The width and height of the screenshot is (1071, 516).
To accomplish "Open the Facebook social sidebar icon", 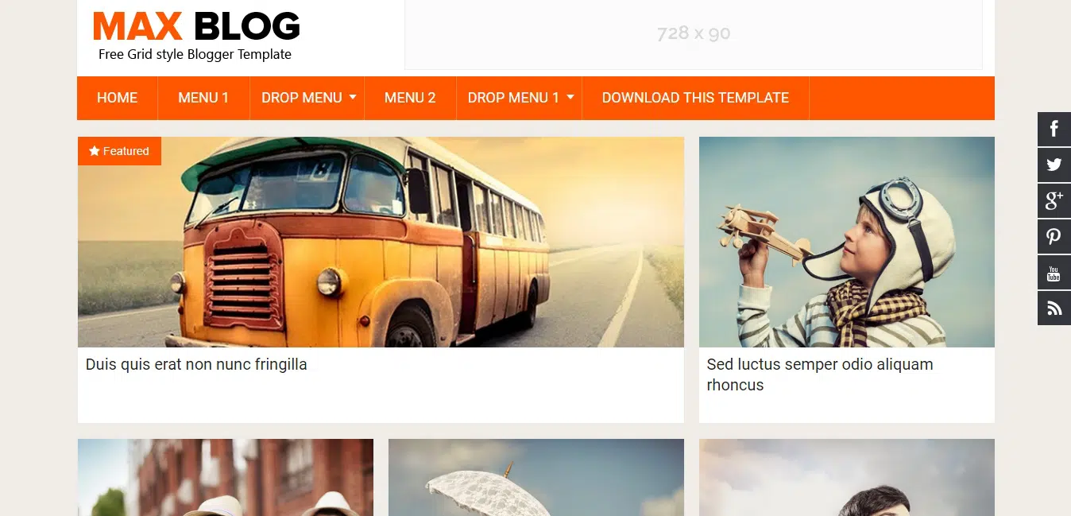I will coord(1054,129).
